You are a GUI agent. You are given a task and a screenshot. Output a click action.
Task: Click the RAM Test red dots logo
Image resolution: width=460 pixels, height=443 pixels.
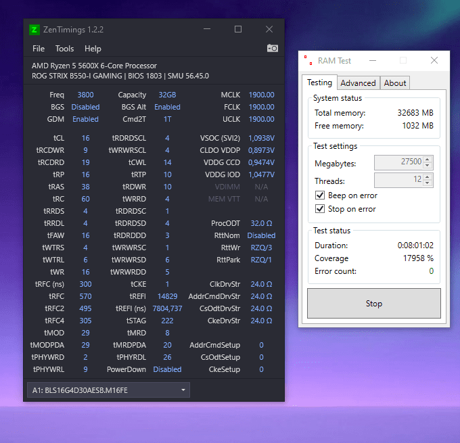tap(308, 60)
